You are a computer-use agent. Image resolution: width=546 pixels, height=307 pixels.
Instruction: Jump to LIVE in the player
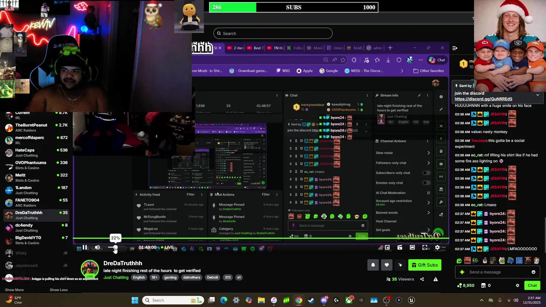167,247
